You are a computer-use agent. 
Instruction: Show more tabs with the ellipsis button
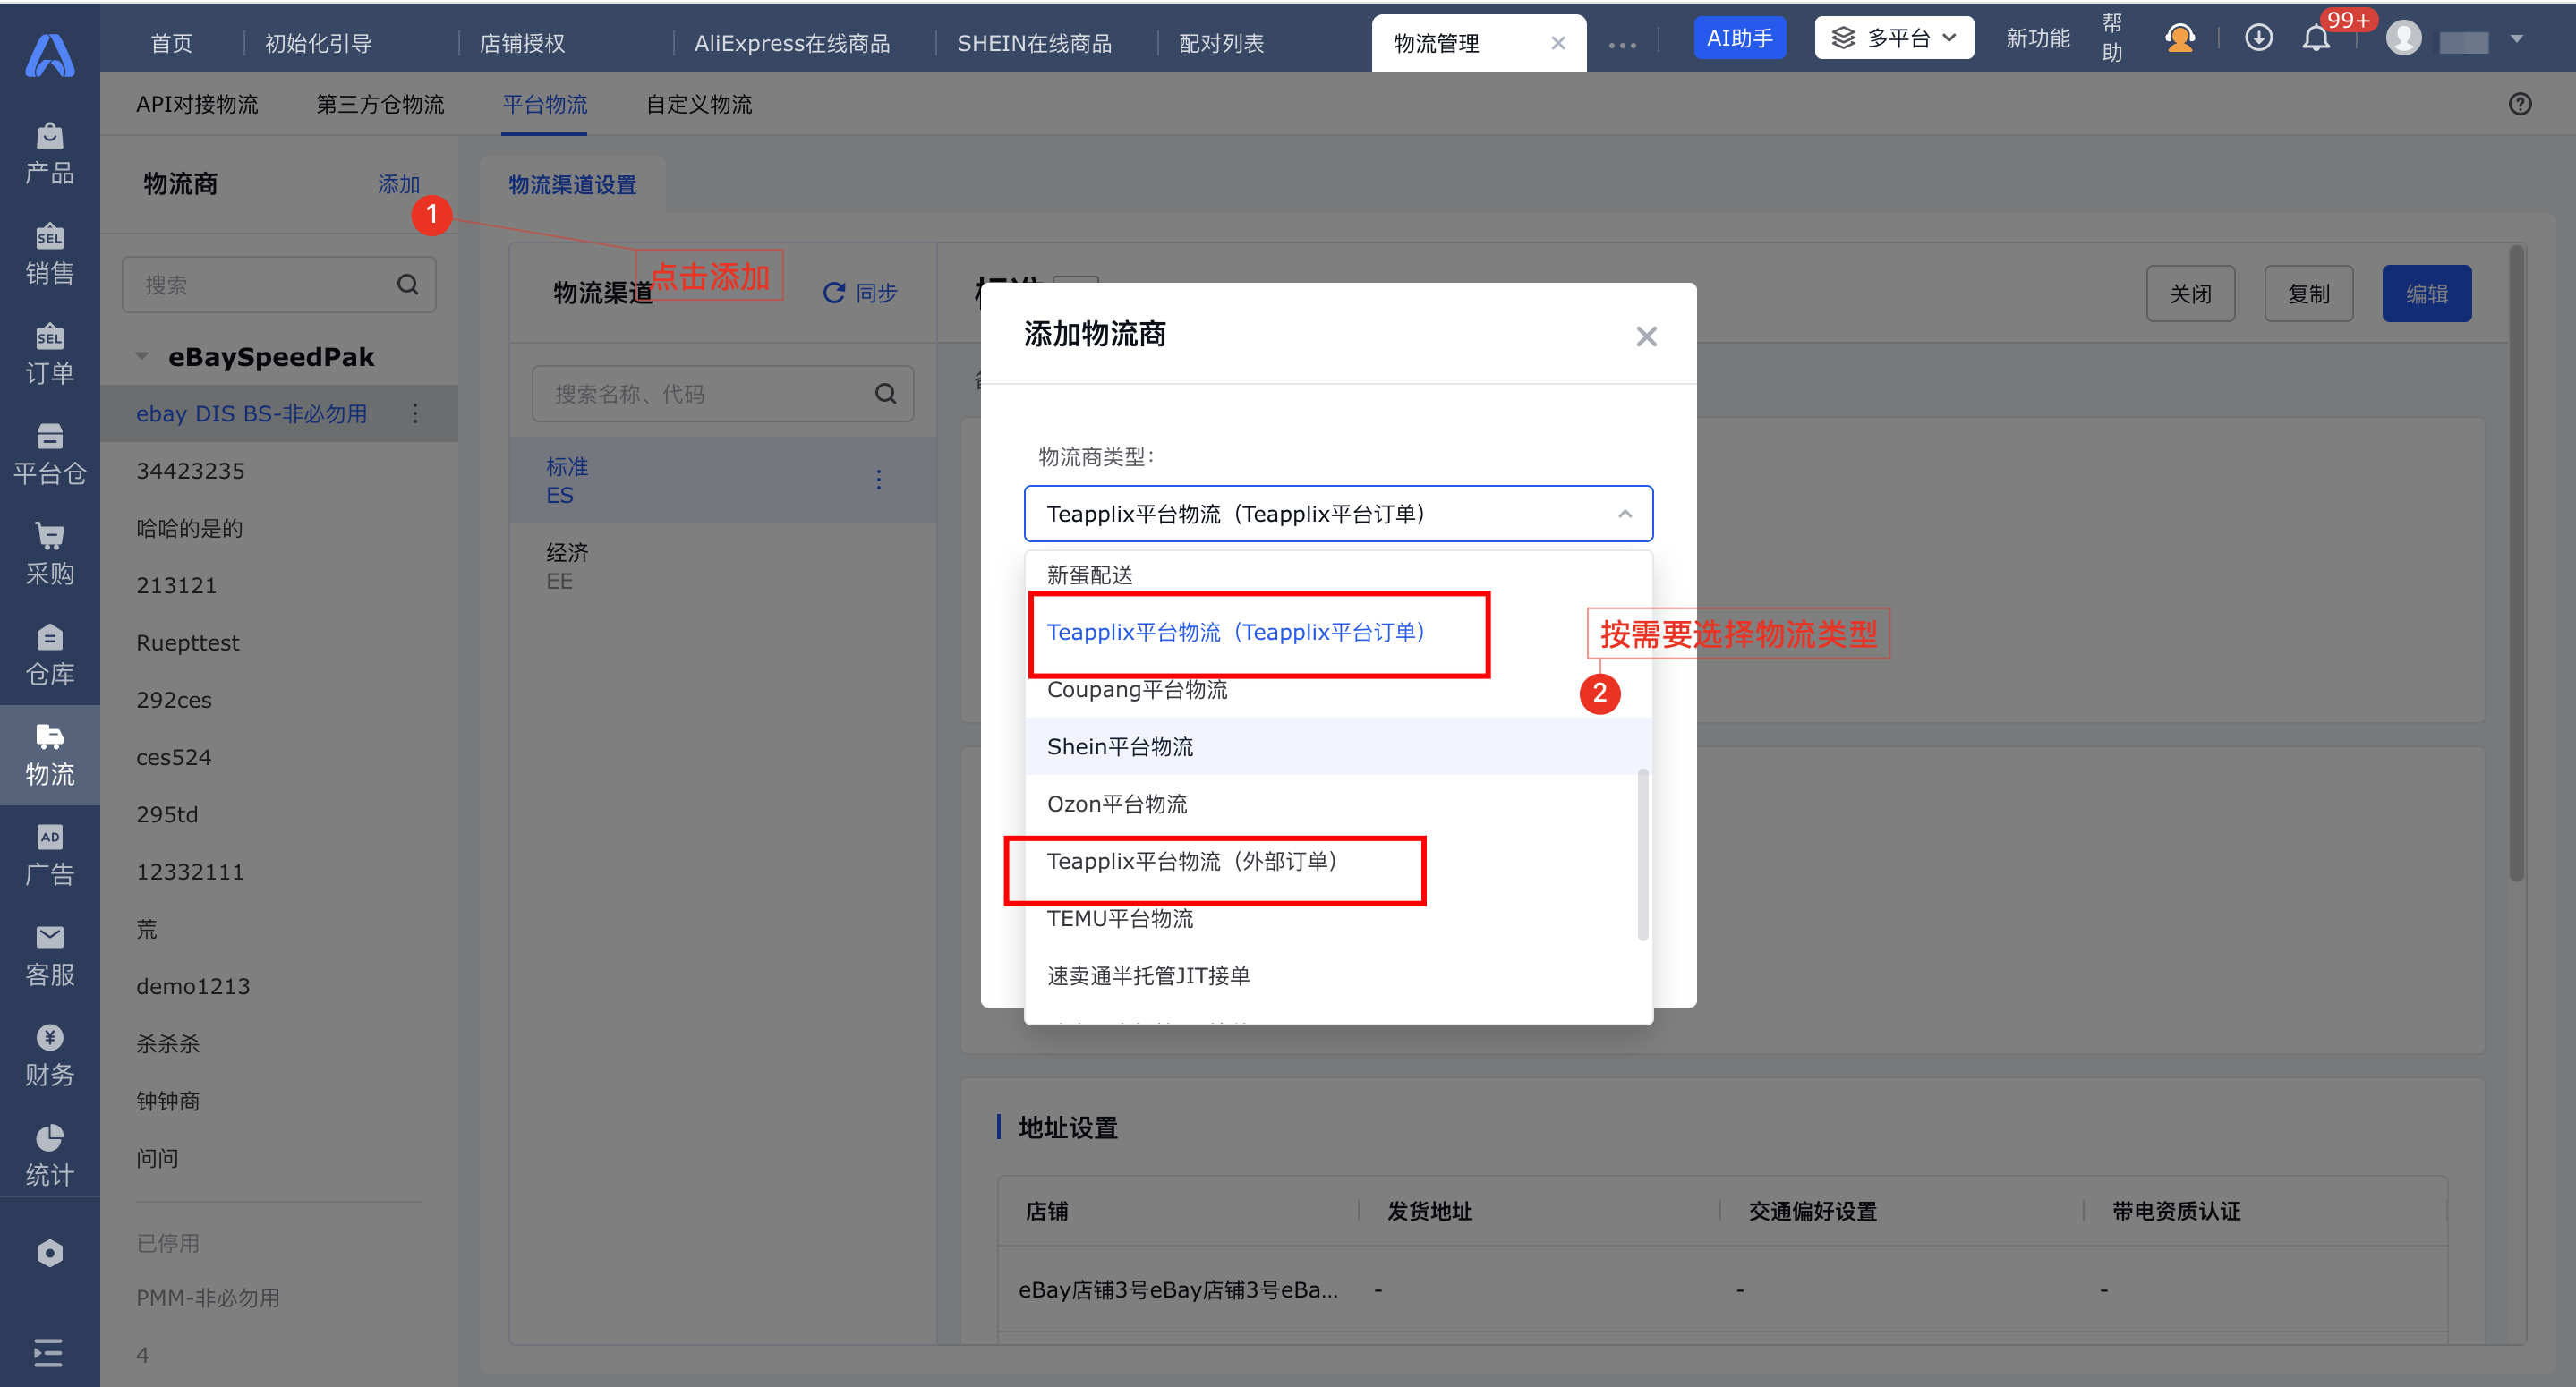click(x=1622, y=44)
